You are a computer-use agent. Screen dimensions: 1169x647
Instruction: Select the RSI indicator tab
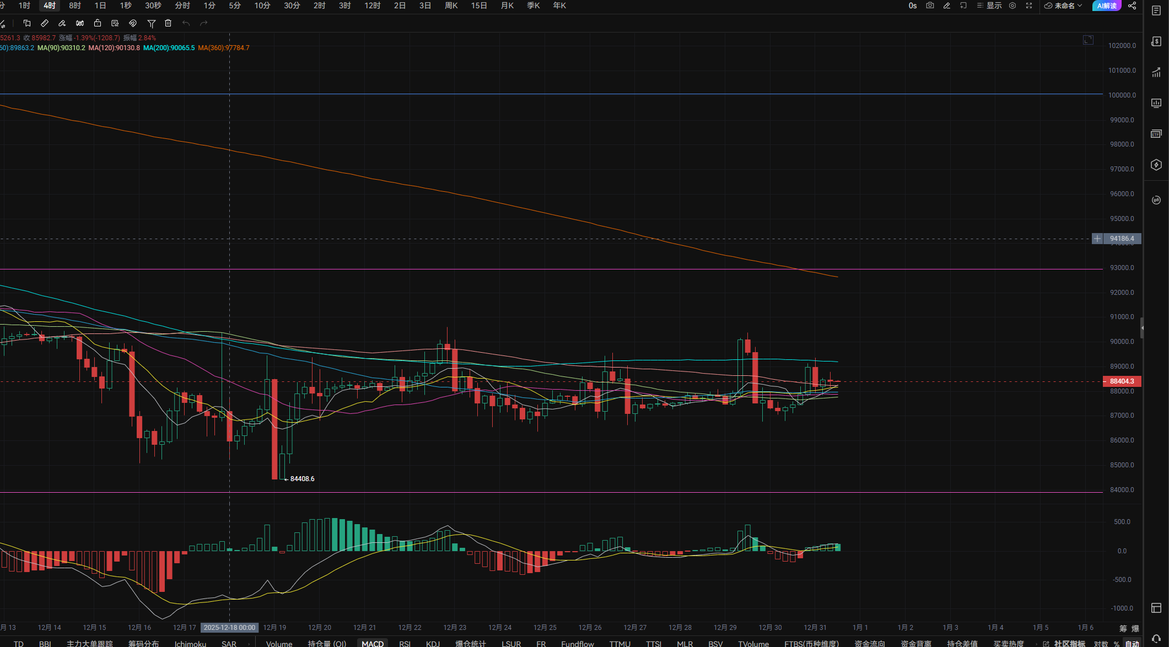405,643
